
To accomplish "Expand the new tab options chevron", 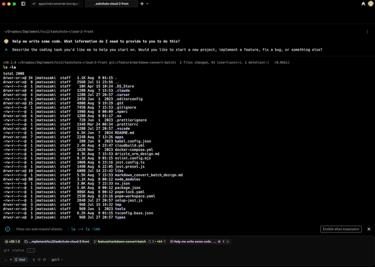I will tap(147, 4).
